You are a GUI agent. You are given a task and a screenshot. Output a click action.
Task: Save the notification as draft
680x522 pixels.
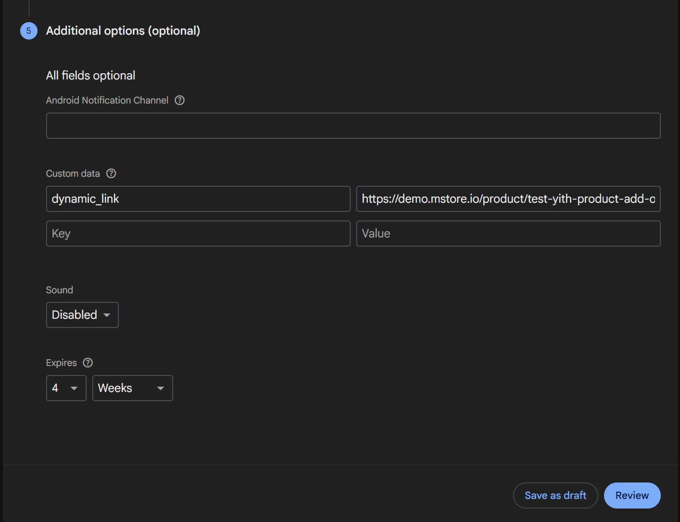pos(555,496)
